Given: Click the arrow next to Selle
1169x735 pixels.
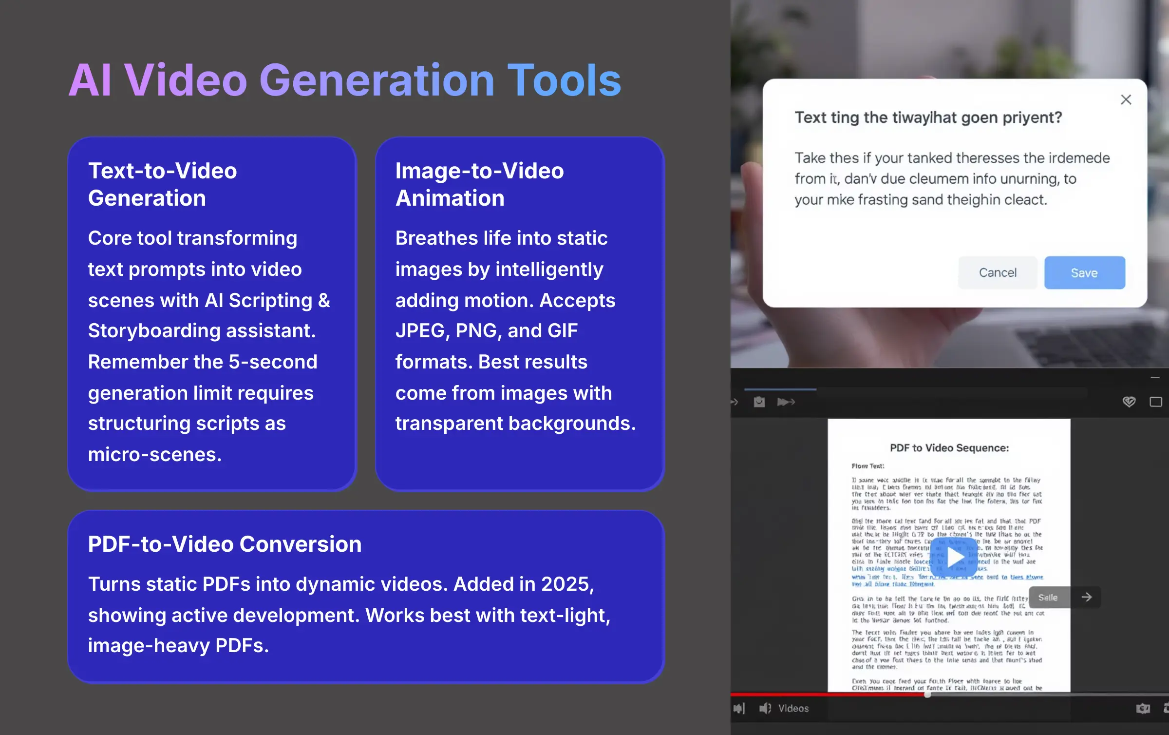Looking at the screenshot, I should tap(1086, 597).
